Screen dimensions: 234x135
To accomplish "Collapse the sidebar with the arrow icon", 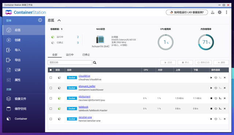I will point(40,20).
